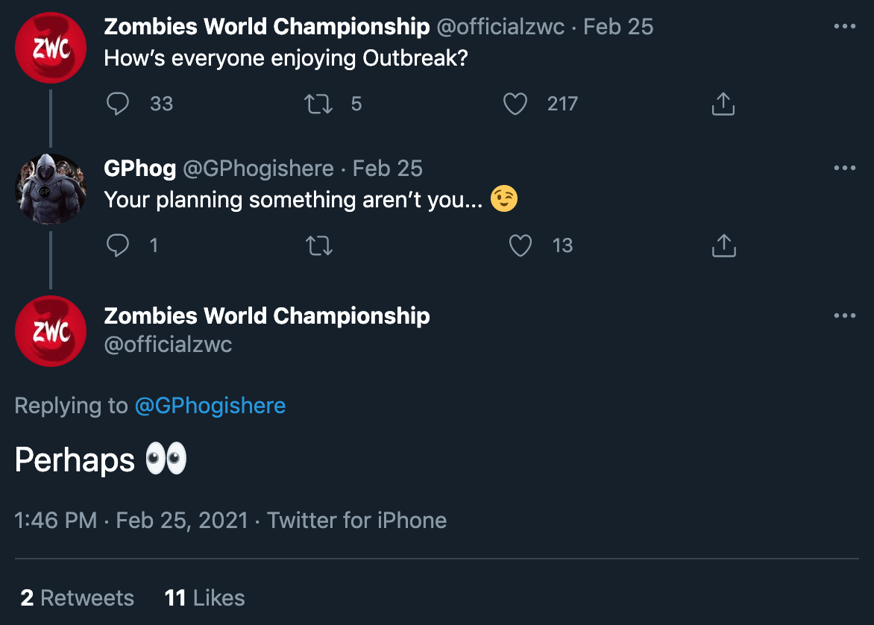
Task: Open ZWC avatar on the top tweet
Action: 51,48
